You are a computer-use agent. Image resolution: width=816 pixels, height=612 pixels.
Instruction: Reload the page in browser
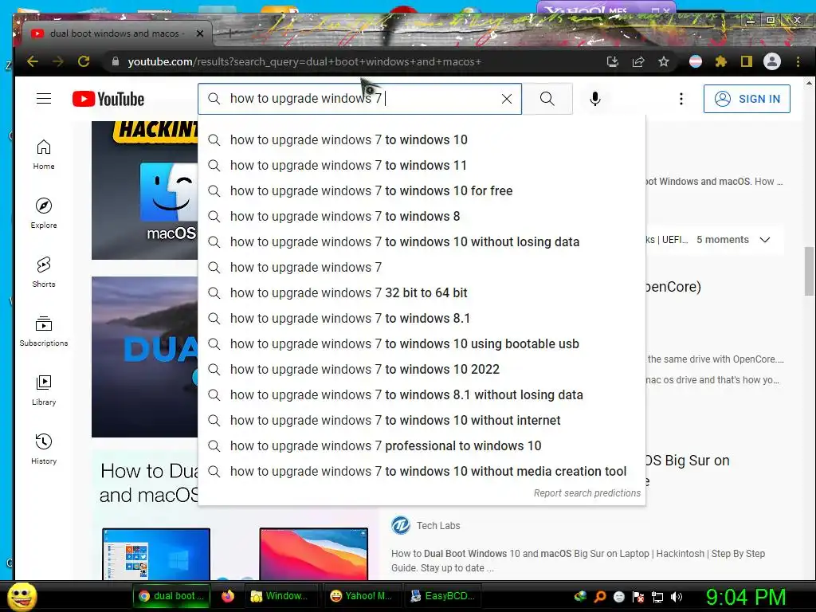pos(83,61)
